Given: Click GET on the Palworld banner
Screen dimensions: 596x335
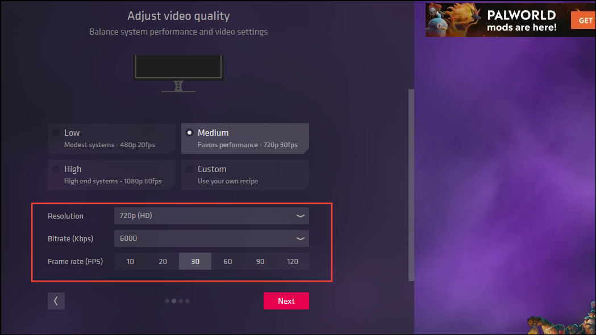Looking at the screenshot, I should pyautogui.click(x=584, y=20).
